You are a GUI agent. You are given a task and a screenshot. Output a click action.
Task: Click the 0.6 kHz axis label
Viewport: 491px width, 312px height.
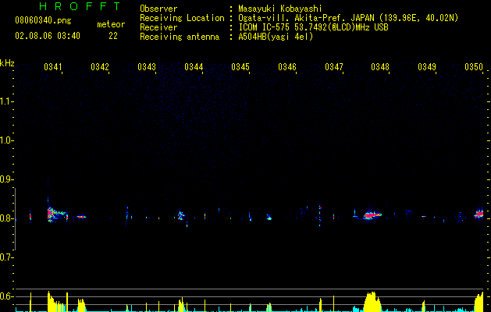click(6, 296)
